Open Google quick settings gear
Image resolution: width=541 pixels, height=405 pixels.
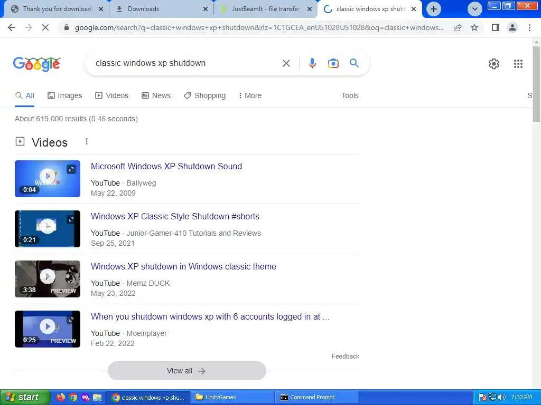click(494, 64)
